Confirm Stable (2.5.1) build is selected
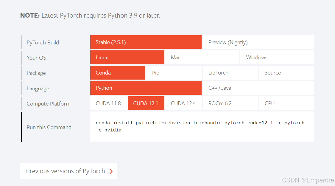This screenshot has width=335, height=186. click(x=146, y=42)
